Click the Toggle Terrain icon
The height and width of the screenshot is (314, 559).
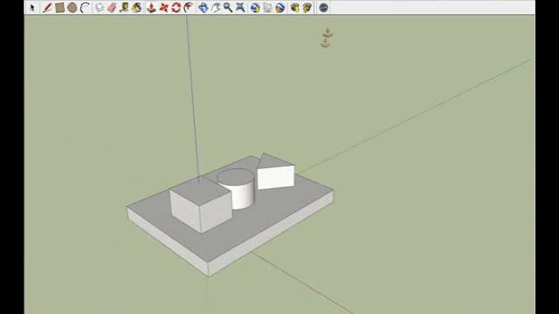coord(267,8)
